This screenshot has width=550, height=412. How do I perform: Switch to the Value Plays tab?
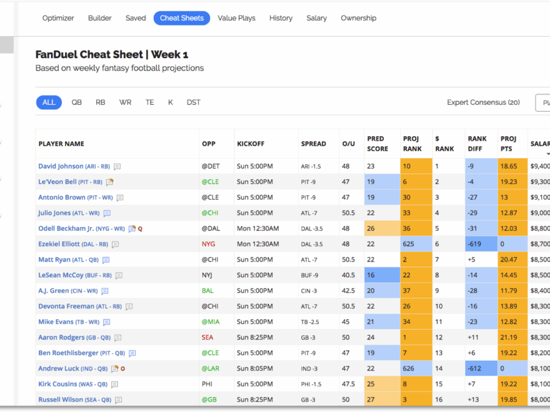tap(236, 18)
